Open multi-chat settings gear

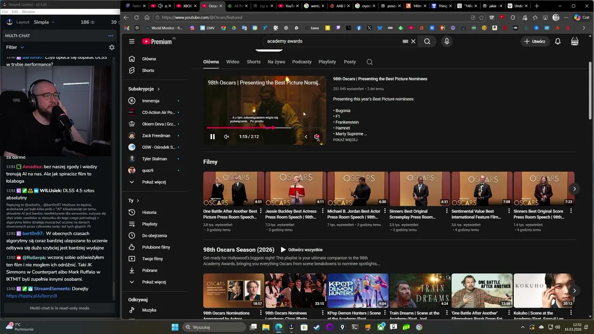coord(111,47)
